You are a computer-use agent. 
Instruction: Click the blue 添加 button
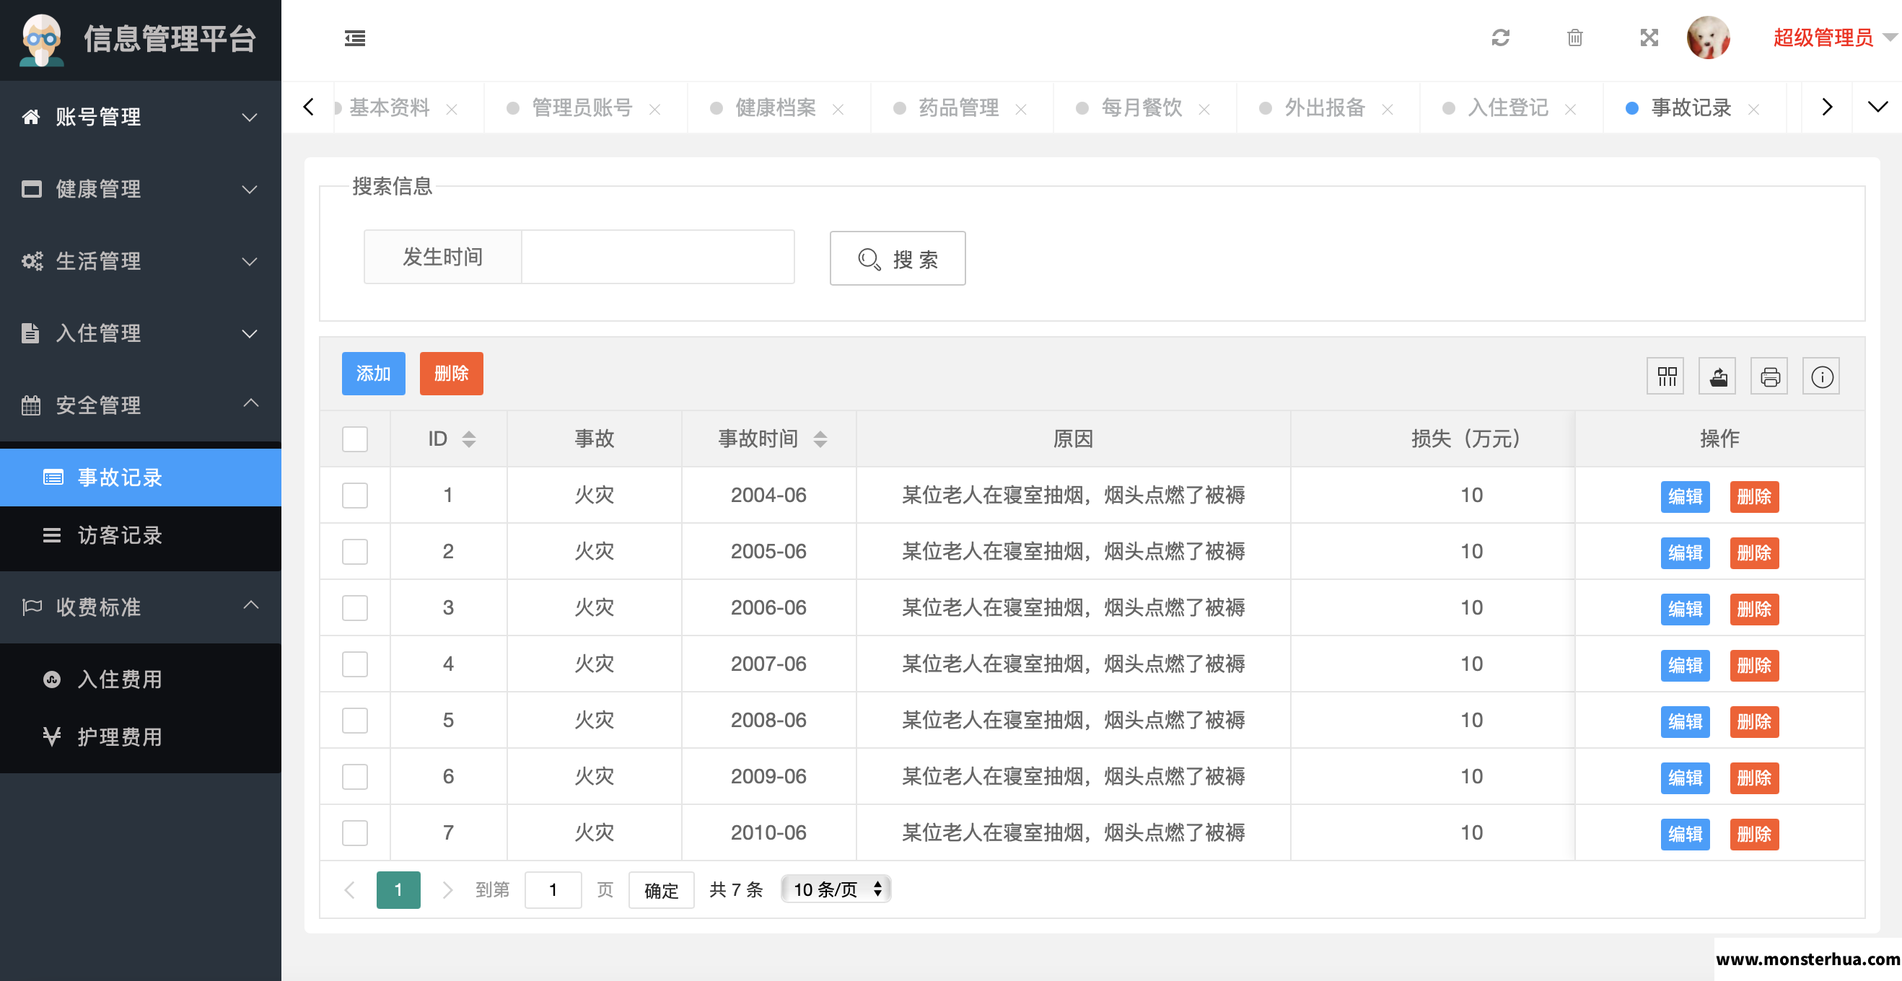coord(373,374)
